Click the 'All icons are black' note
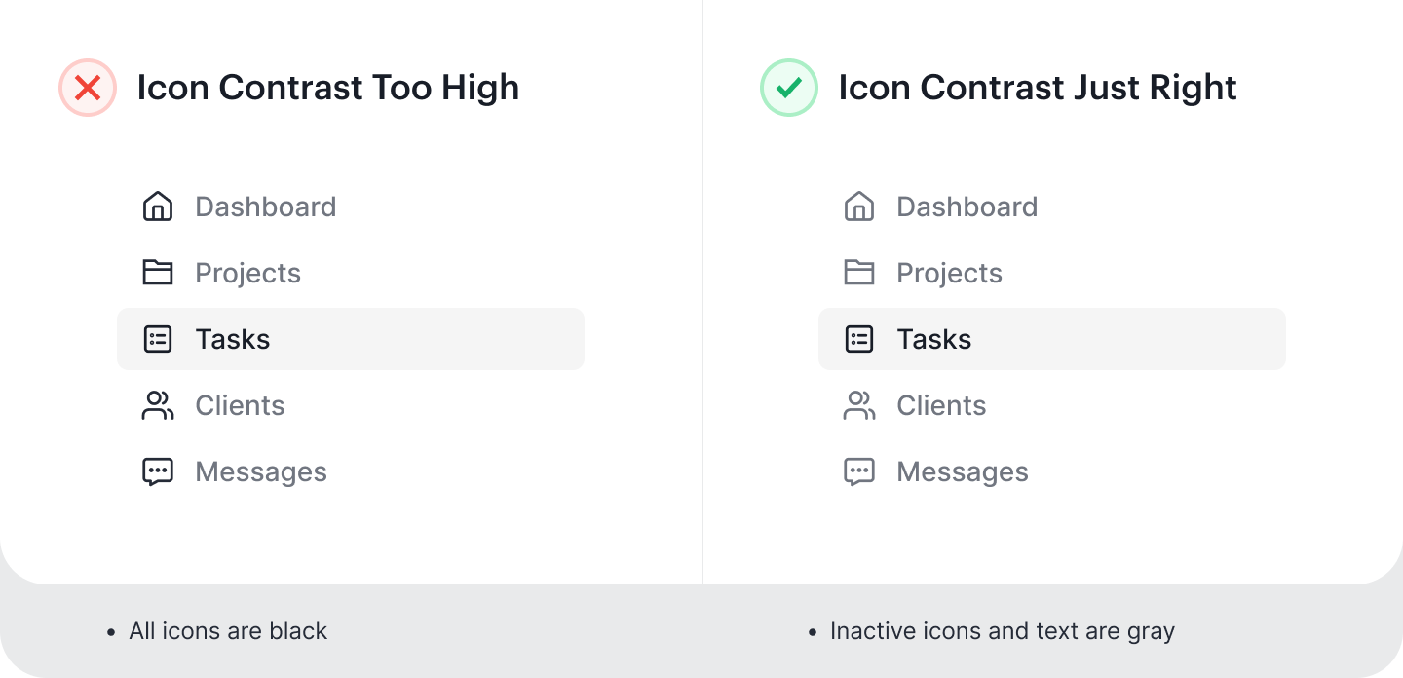 pos(228,631)
